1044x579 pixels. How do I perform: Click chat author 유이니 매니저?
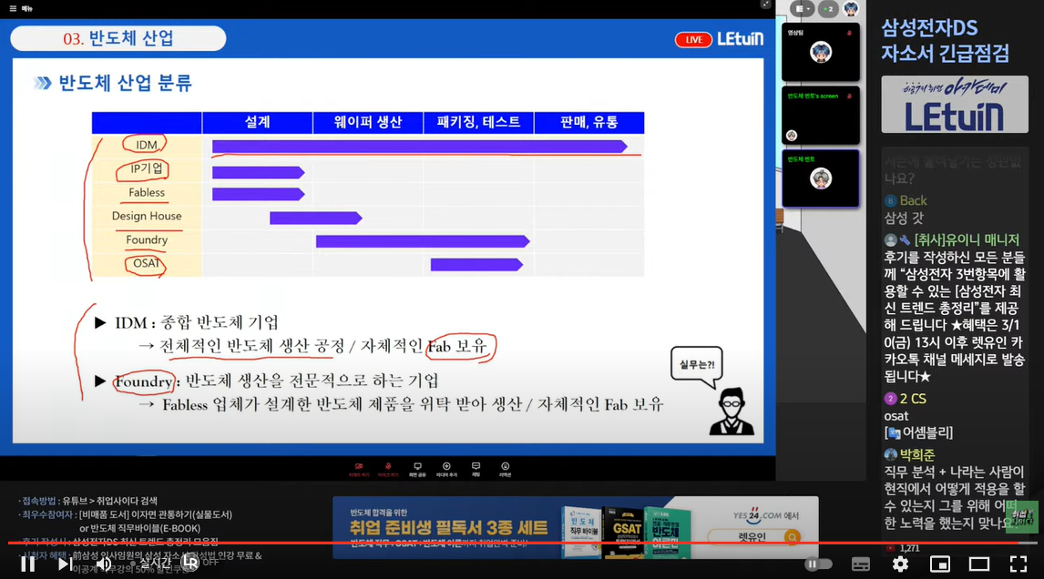click(967, 239)
